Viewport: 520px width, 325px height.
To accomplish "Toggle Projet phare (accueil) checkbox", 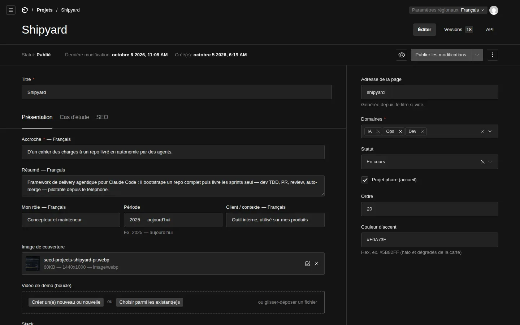I will (x=365, y=180).
